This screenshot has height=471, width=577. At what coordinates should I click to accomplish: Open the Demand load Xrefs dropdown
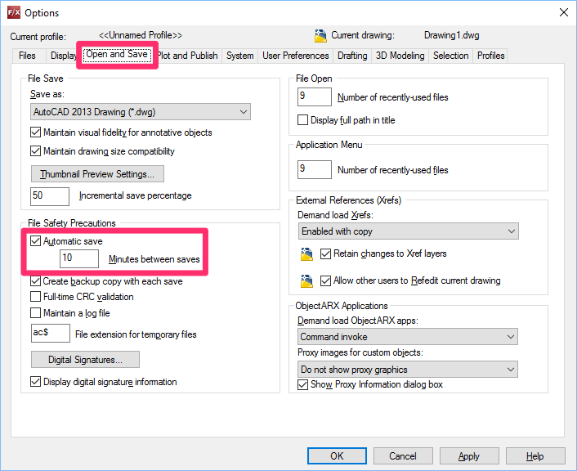[408, 231]
